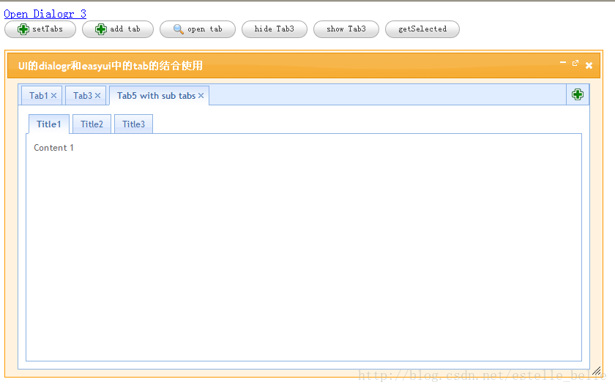This screenshot has height=390, width=615.
Task: Open the dialog in a new window icon
Action: pos(575,63)
